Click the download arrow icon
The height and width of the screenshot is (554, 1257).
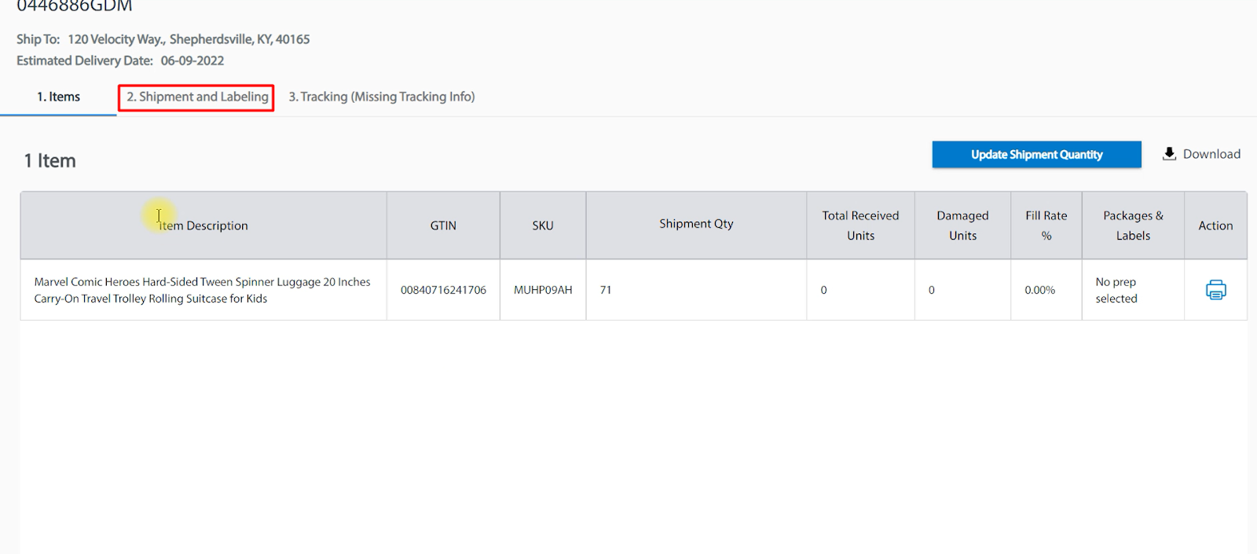click(1169, 154)
